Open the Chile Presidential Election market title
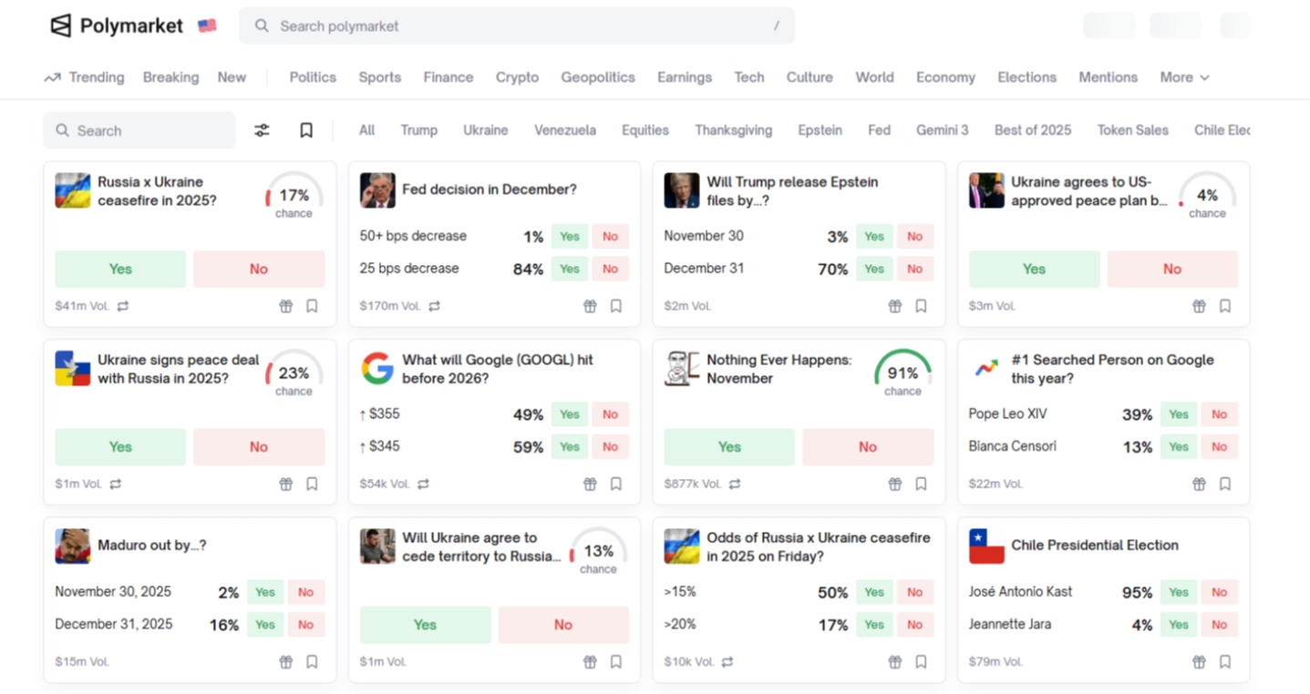The width and height of the screenshot is (1310, 694). (1095, 546)
